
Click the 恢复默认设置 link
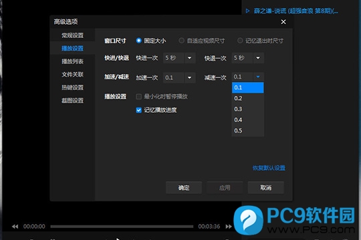click(269, 168)
